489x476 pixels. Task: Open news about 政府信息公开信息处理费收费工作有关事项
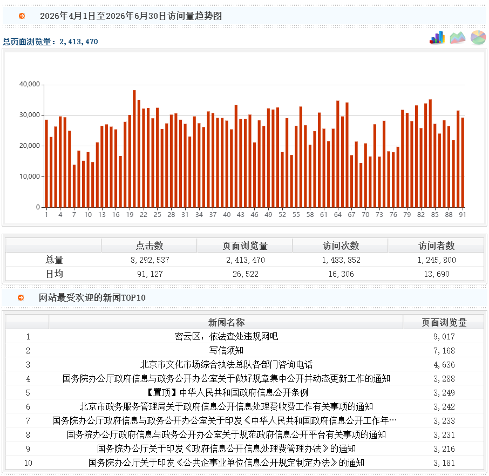[x=226, y=406]
